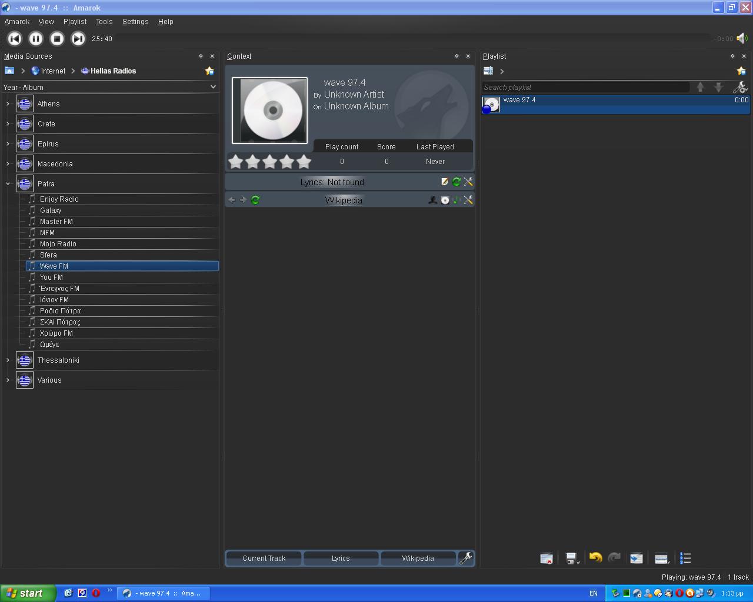This screenshot has width=753, height=602.
Task: Undo last playlist change
Action: 595,558
